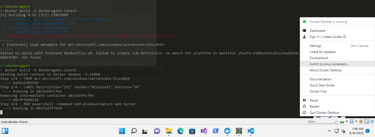Quit Docker Desktop
Screen dimensions: 375x137
click(337, 113)
